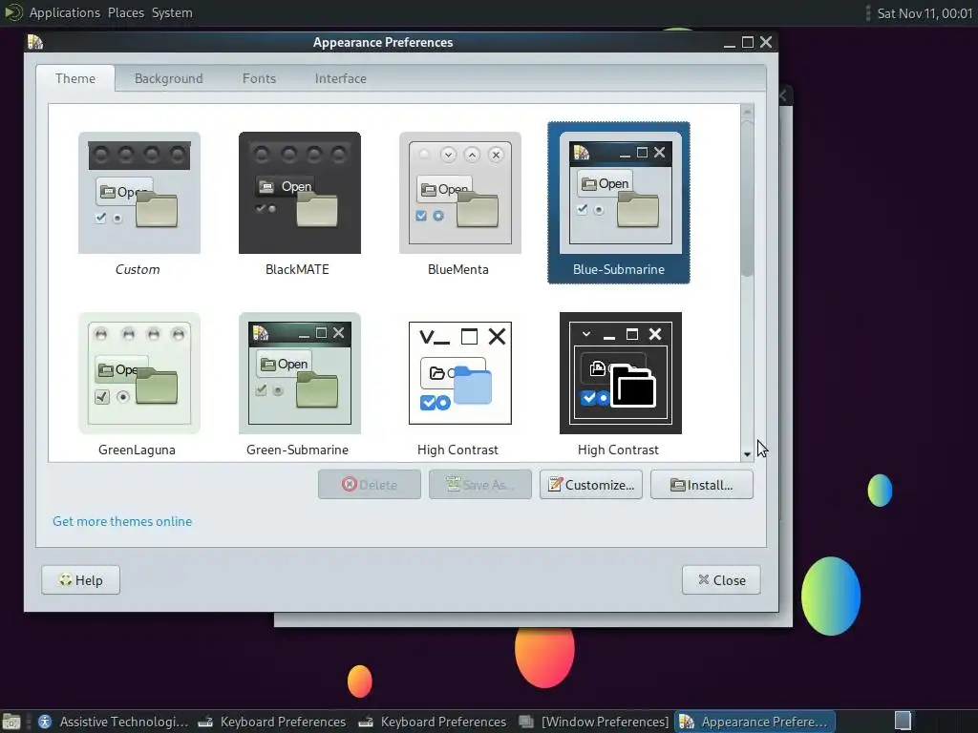Click the lifebuoy icon on Help button
The width and height of the screenshot is (978, 733).
[x=66, y=579]
